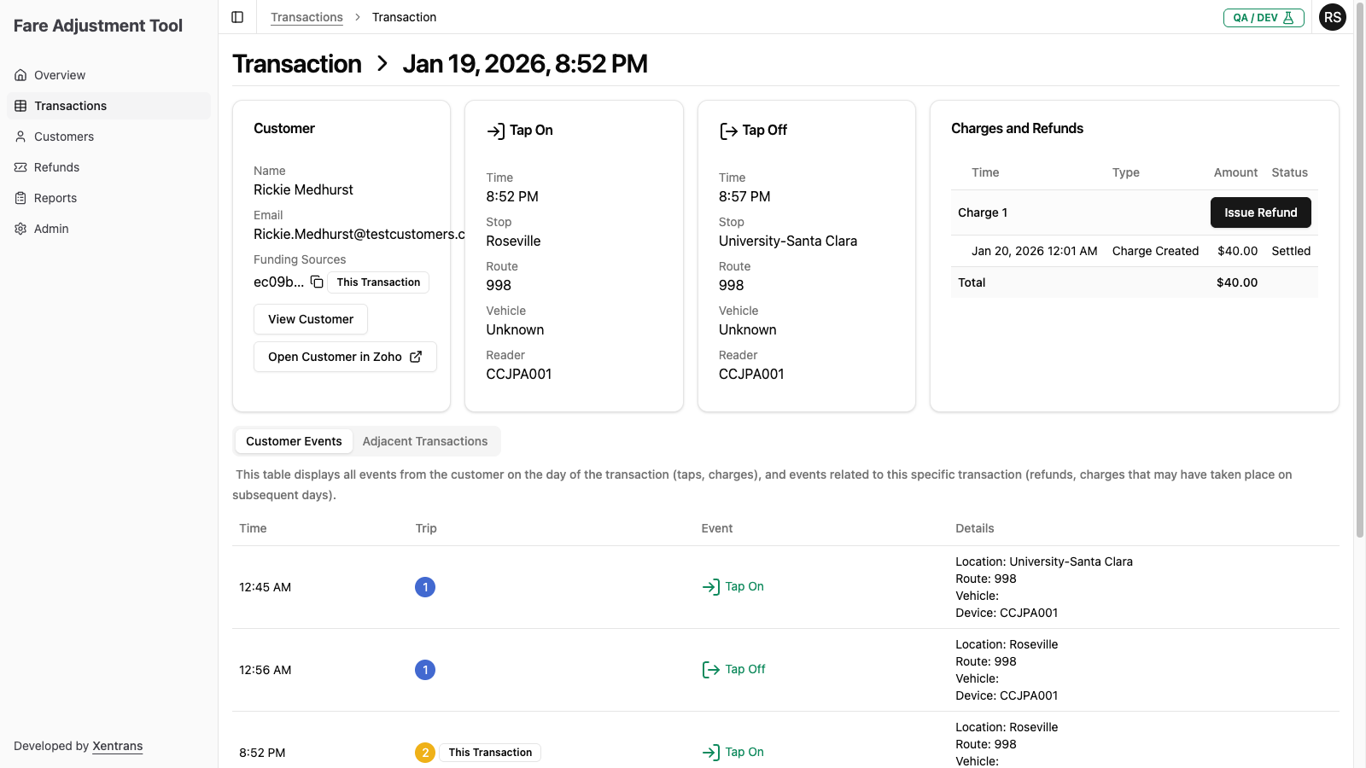Switch to the Adjacent Transactions tab
This screenshot has width=1366, height=768.
coord(425,441)
